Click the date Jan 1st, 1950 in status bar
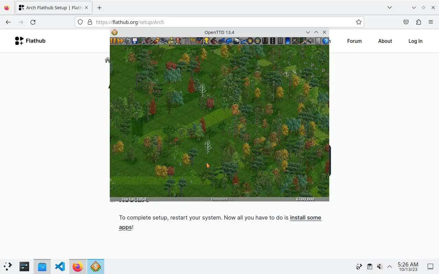Image resolution: width=439 pixels, height=274 pixels. pyautogui.click(x=134, y=199)
